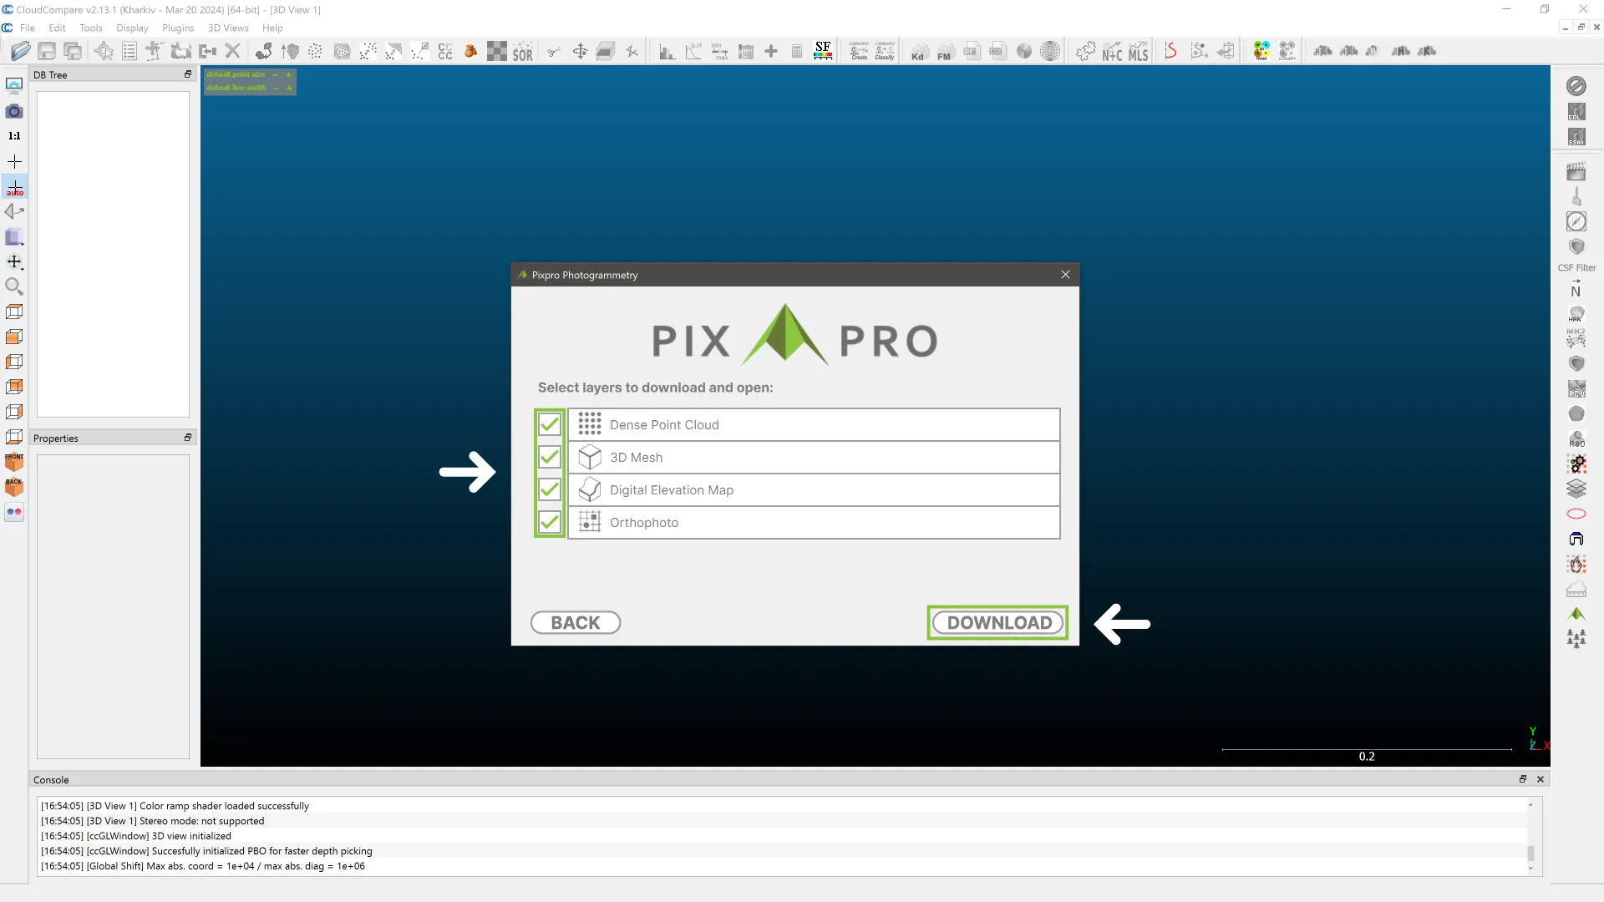
Task: Float the Properties panel
Action: click(188, 438)
